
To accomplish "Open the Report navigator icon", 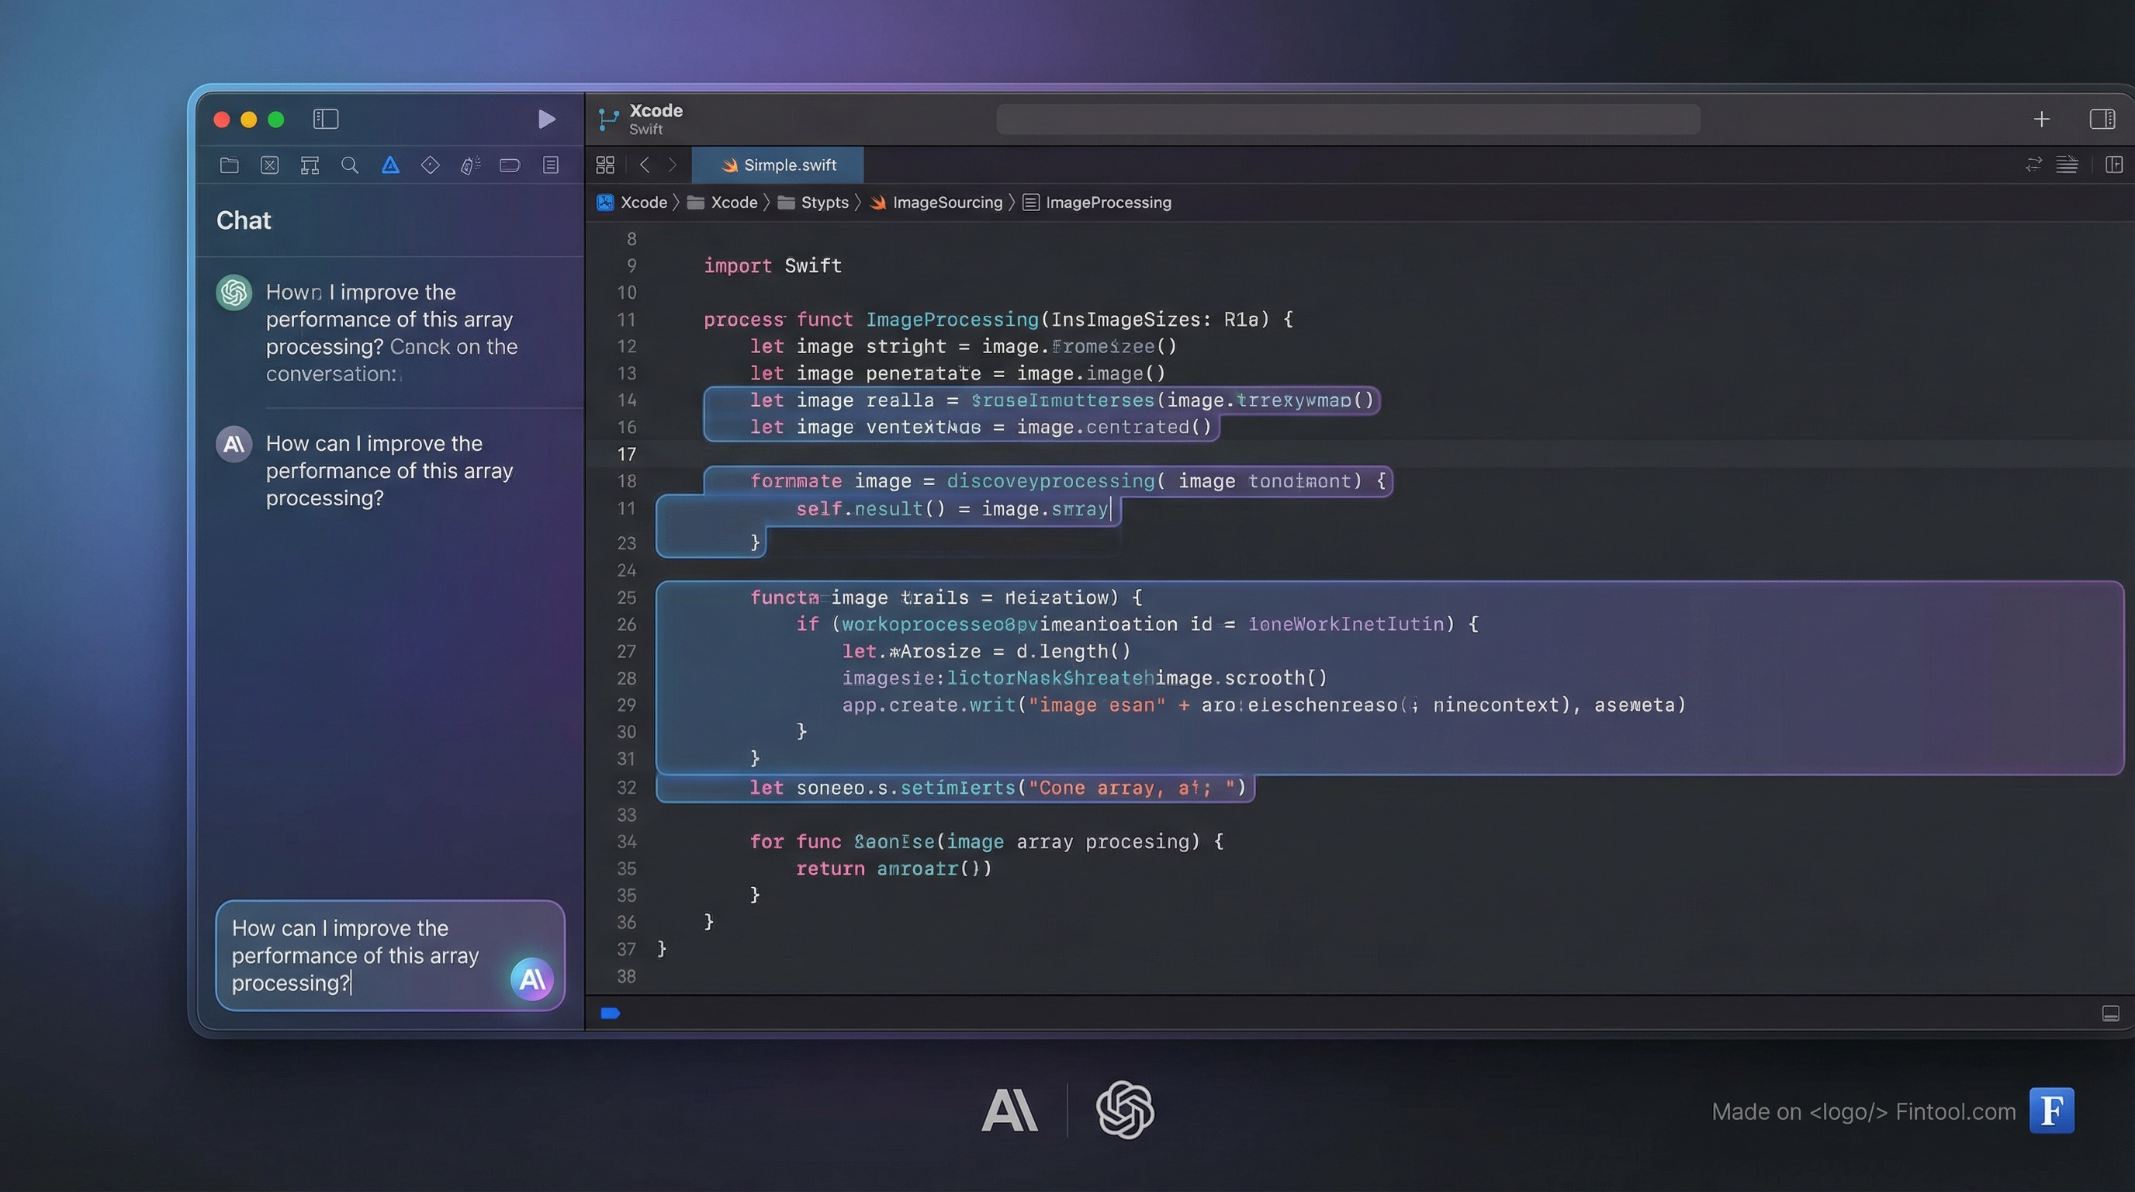I will pos(550,166).
